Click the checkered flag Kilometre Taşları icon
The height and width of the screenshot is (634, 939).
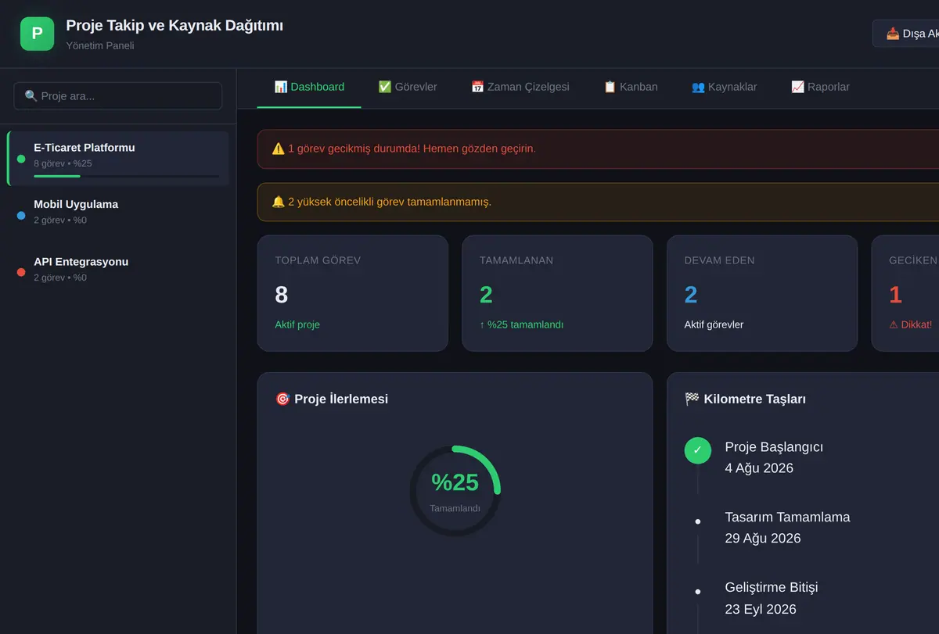[x=692, y=399]
